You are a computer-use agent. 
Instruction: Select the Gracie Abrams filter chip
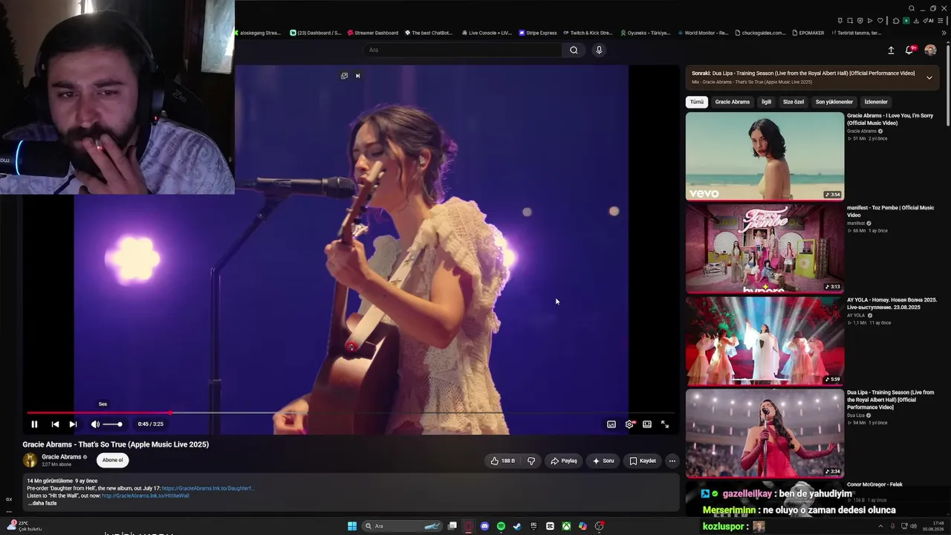pyautogui.click(x=733, y=102)
